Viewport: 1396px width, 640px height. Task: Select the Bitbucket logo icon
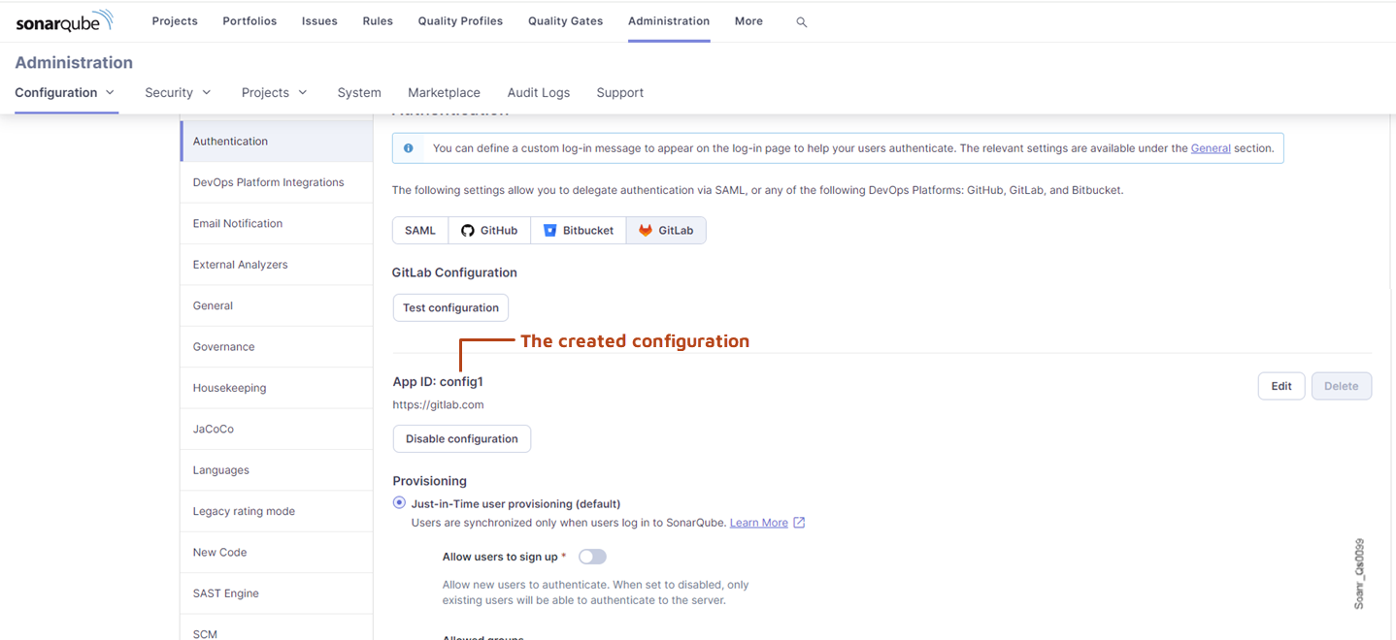547,230
